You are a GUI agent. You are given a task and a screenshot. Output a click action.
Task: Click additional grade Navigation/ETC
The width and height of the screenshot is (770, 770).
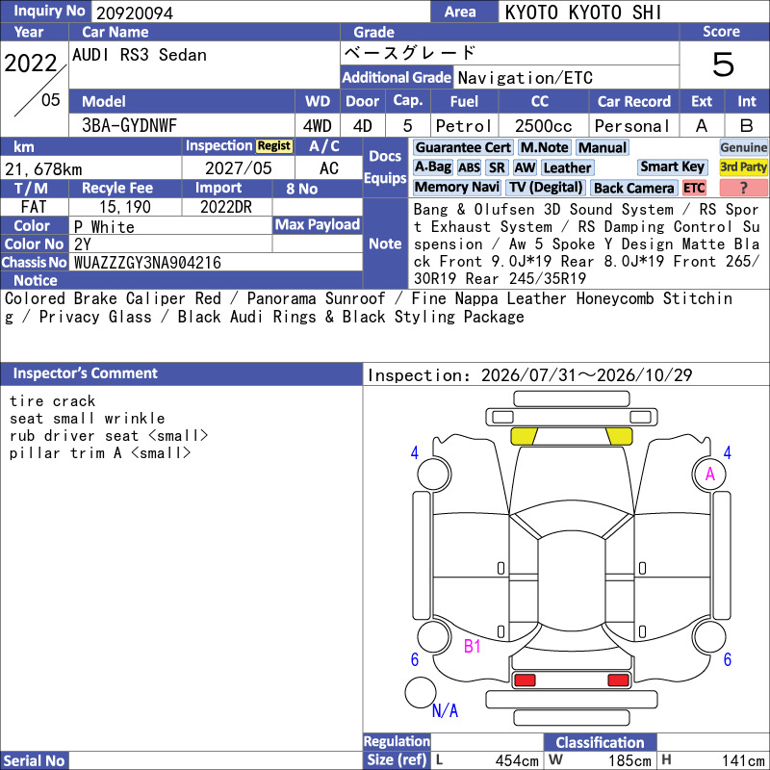click(525, 78)
